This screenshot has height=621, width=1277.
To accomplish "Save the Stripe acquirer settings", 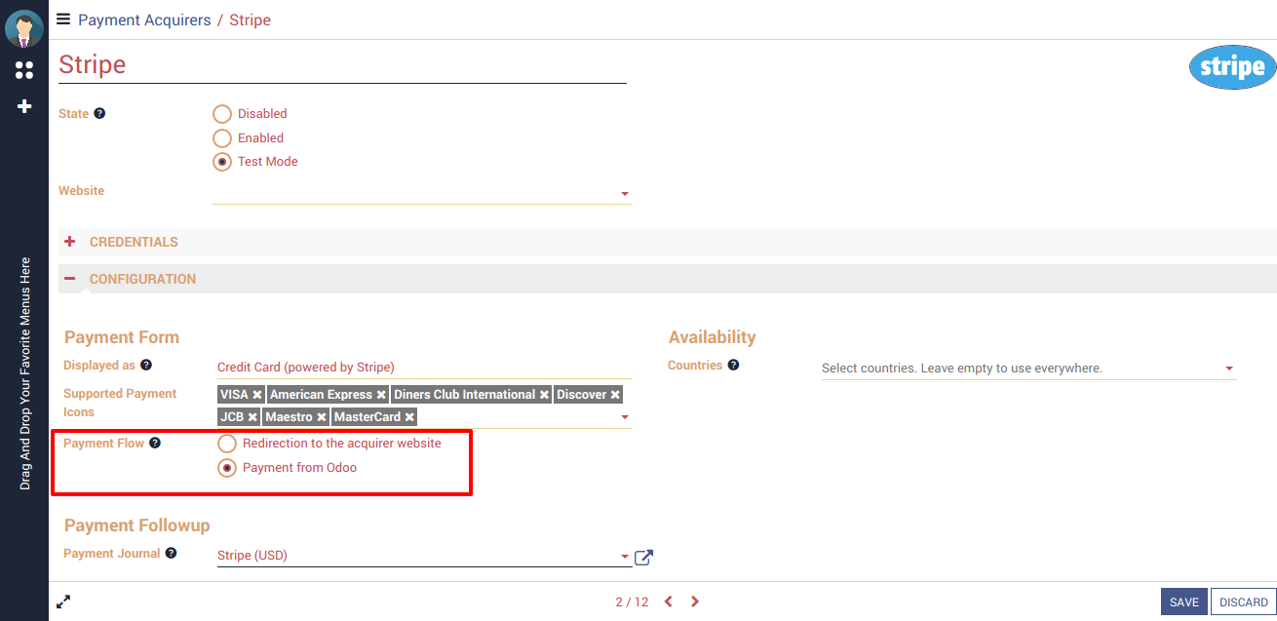I will (1183, 602).
